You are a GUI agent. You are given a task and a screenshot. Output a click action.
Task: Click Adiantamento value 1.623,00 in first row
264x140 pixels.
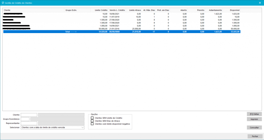point(218,14)
